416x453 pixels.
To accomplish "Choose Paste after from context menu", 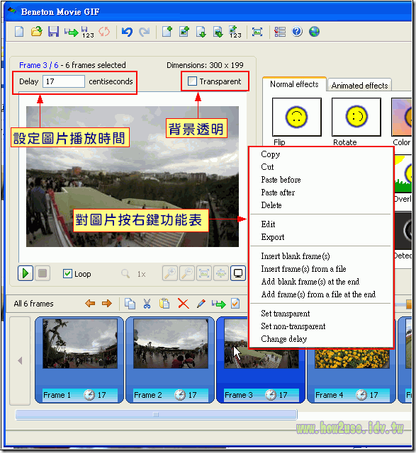I will 278,193.
